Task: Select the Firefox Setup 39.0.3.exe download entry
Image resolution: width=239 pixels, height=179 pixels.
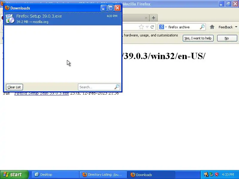Action: click(63, 19)
